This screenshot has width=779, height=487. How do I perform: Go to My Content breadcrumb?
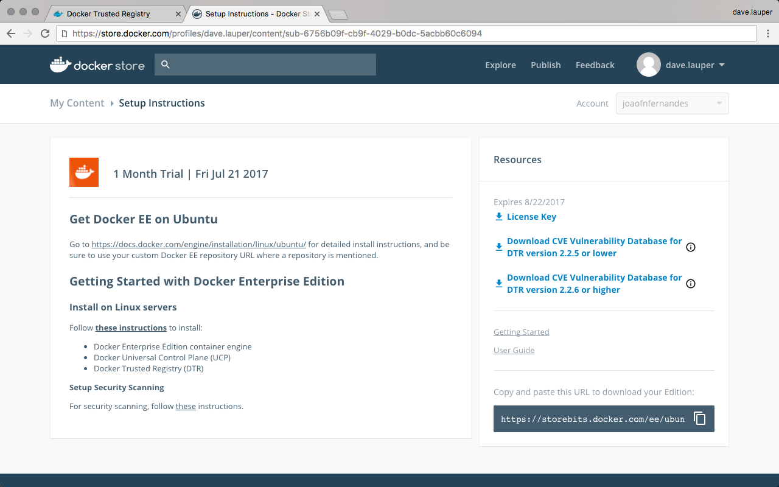coord(77,103)
